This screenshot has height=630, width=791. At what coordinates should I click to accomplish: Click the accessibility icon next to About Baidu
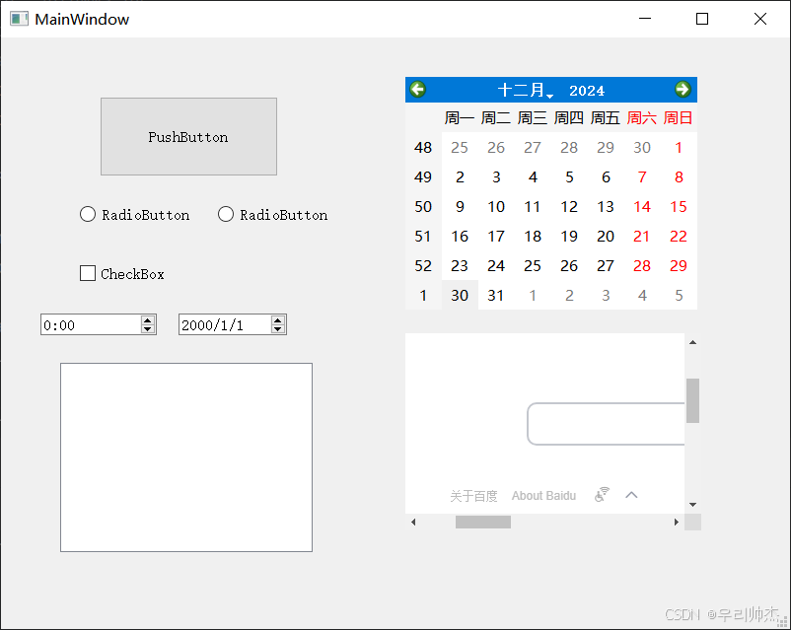tap(602, 495)
